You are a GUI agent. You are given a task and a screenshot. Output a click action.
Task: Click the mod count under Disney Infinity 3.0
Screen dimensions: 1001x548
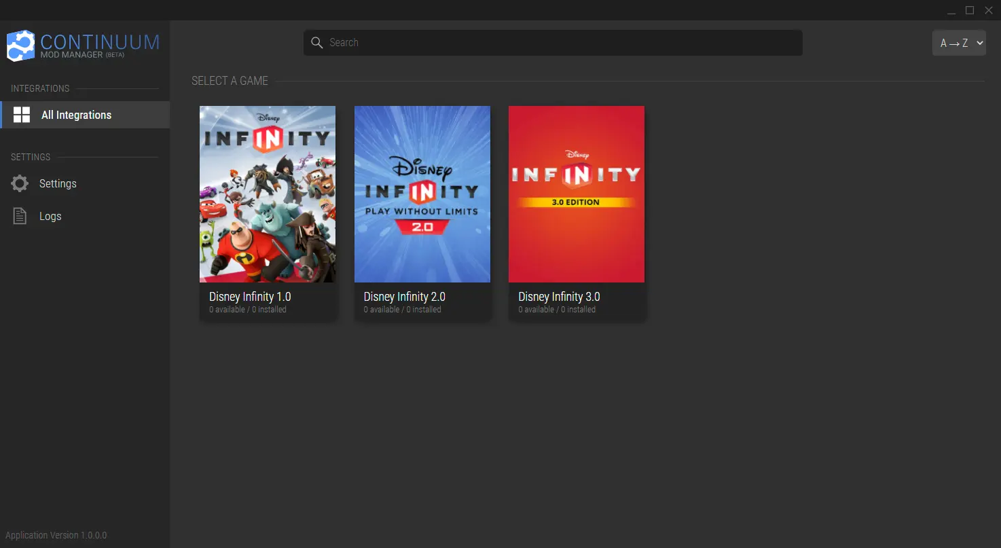coord(557,310)
